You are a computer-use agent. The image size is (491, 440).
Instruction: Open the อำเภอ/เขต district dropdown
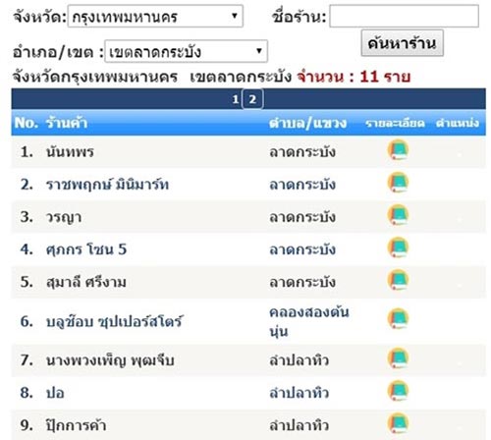186,51
